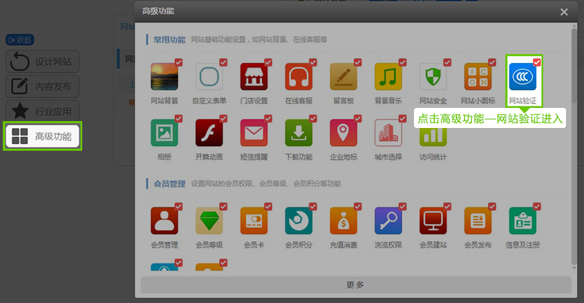Select 行业应用 in the left sidebar
This screenshot has width=584, height=303.
(42, 111)
